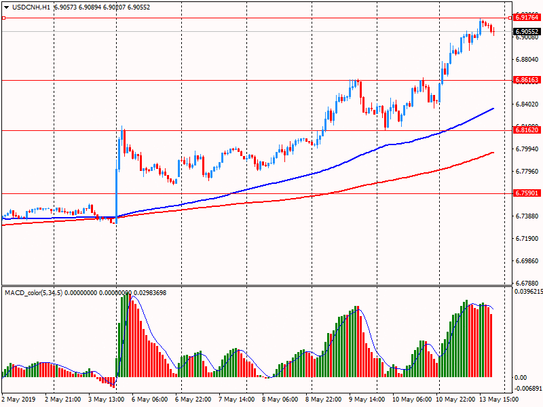Click the -0.006891 MACD scale value
This screenshot has height=407, width=543.
tap(528, 389)
